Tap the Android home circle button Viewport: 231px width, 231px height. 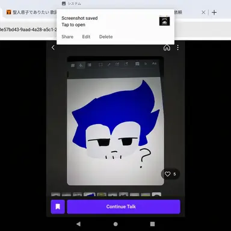(115, 224)
